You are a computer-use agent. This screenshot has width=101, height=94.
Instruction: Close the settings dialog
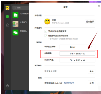(99, 6)
